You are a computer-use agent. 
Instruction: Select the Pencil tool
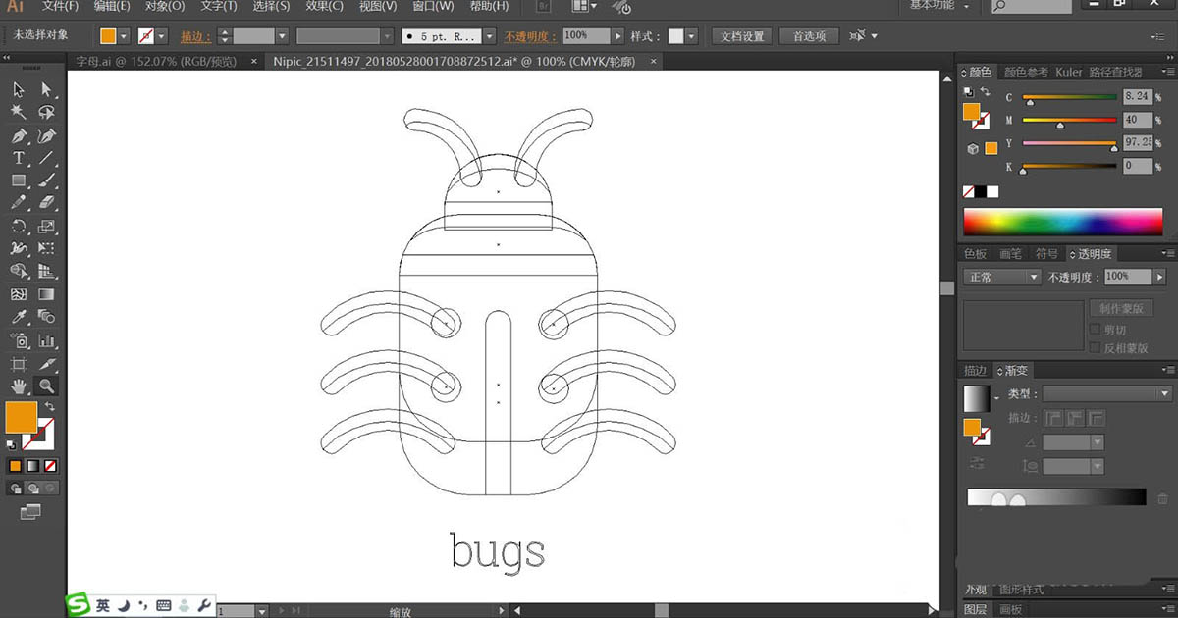19,203
